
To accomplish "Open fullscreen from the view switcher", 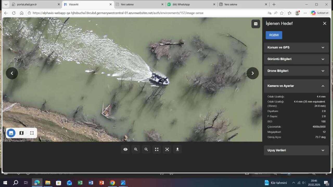I will pos(32,133).
